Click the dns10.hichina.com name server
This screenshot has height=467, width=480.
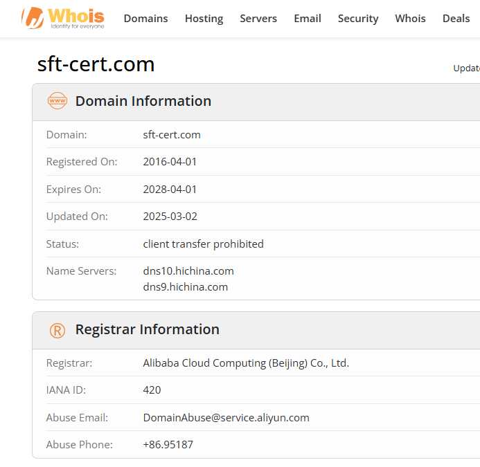pos(188,271)
